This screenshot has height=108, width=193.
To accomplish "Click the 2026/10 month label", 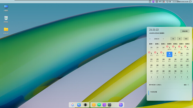I will click(x=157, y=39).
